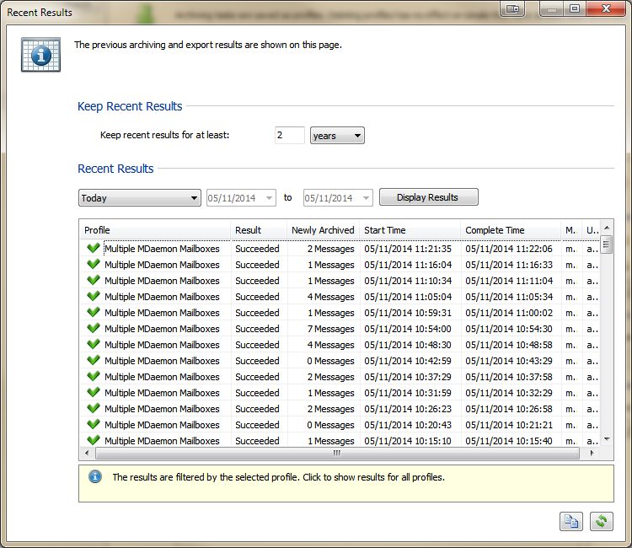632x548 pixels.
Task: Click green checkmark of the 10:42:59 row
Action: (x=93, y=360)
